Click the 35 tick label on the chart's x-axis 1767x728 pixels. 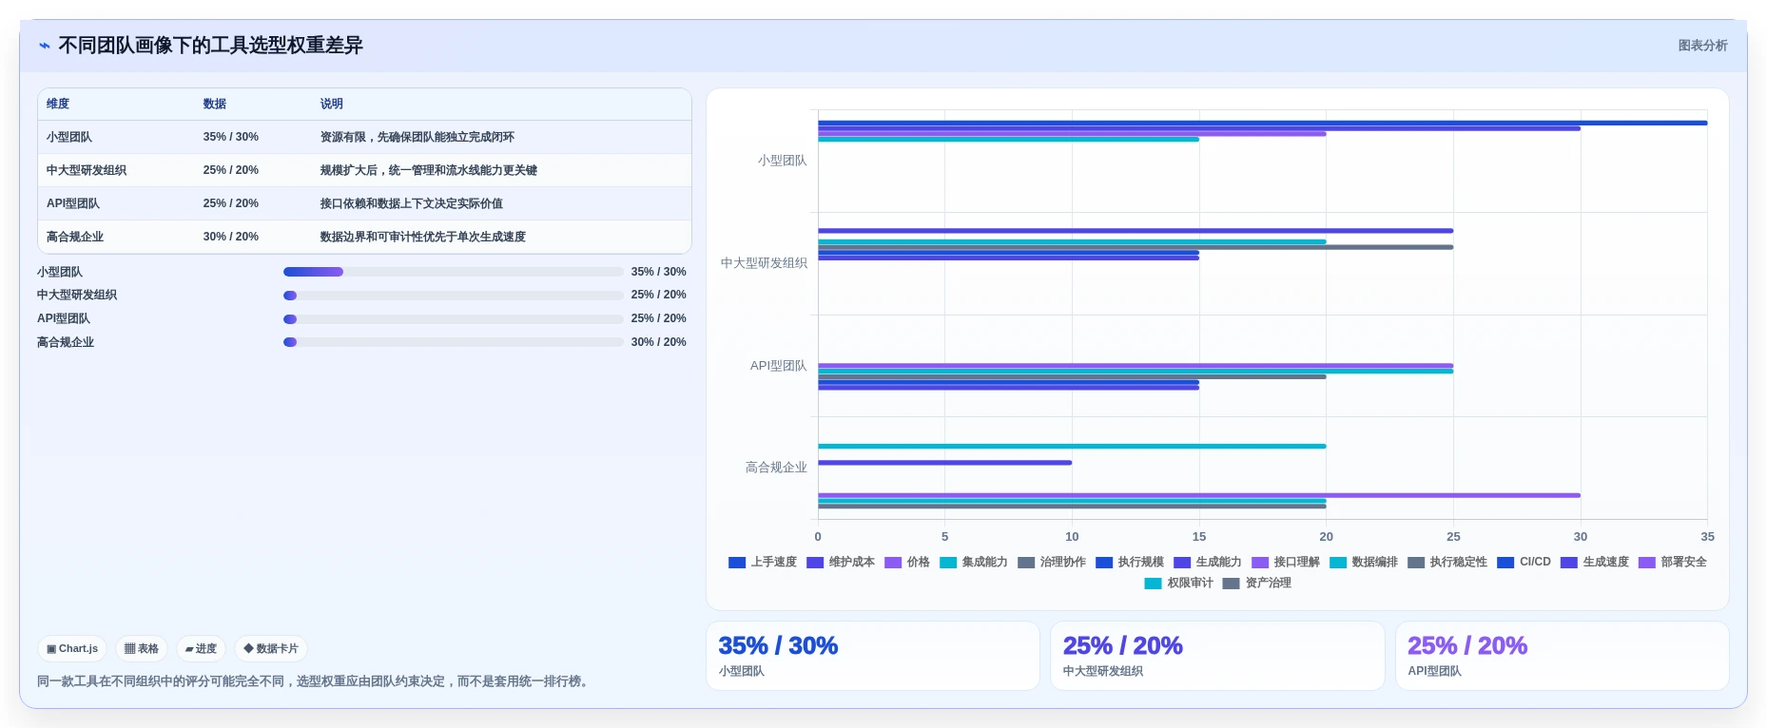[x=1707, y=537]
